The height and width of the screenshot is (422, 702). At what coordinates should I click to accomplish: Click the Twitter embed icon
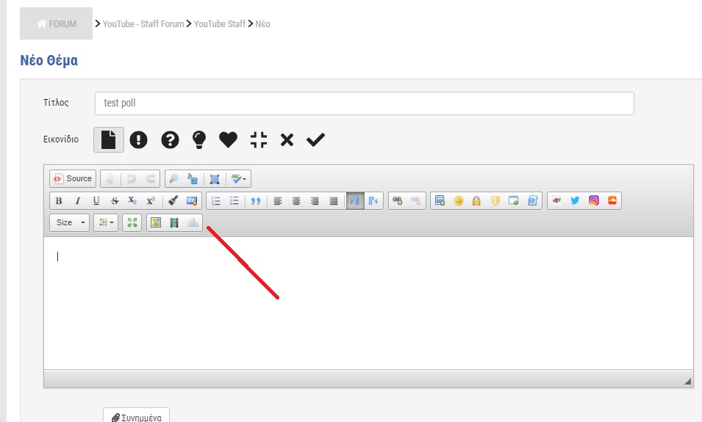click(x=575, y=200)
